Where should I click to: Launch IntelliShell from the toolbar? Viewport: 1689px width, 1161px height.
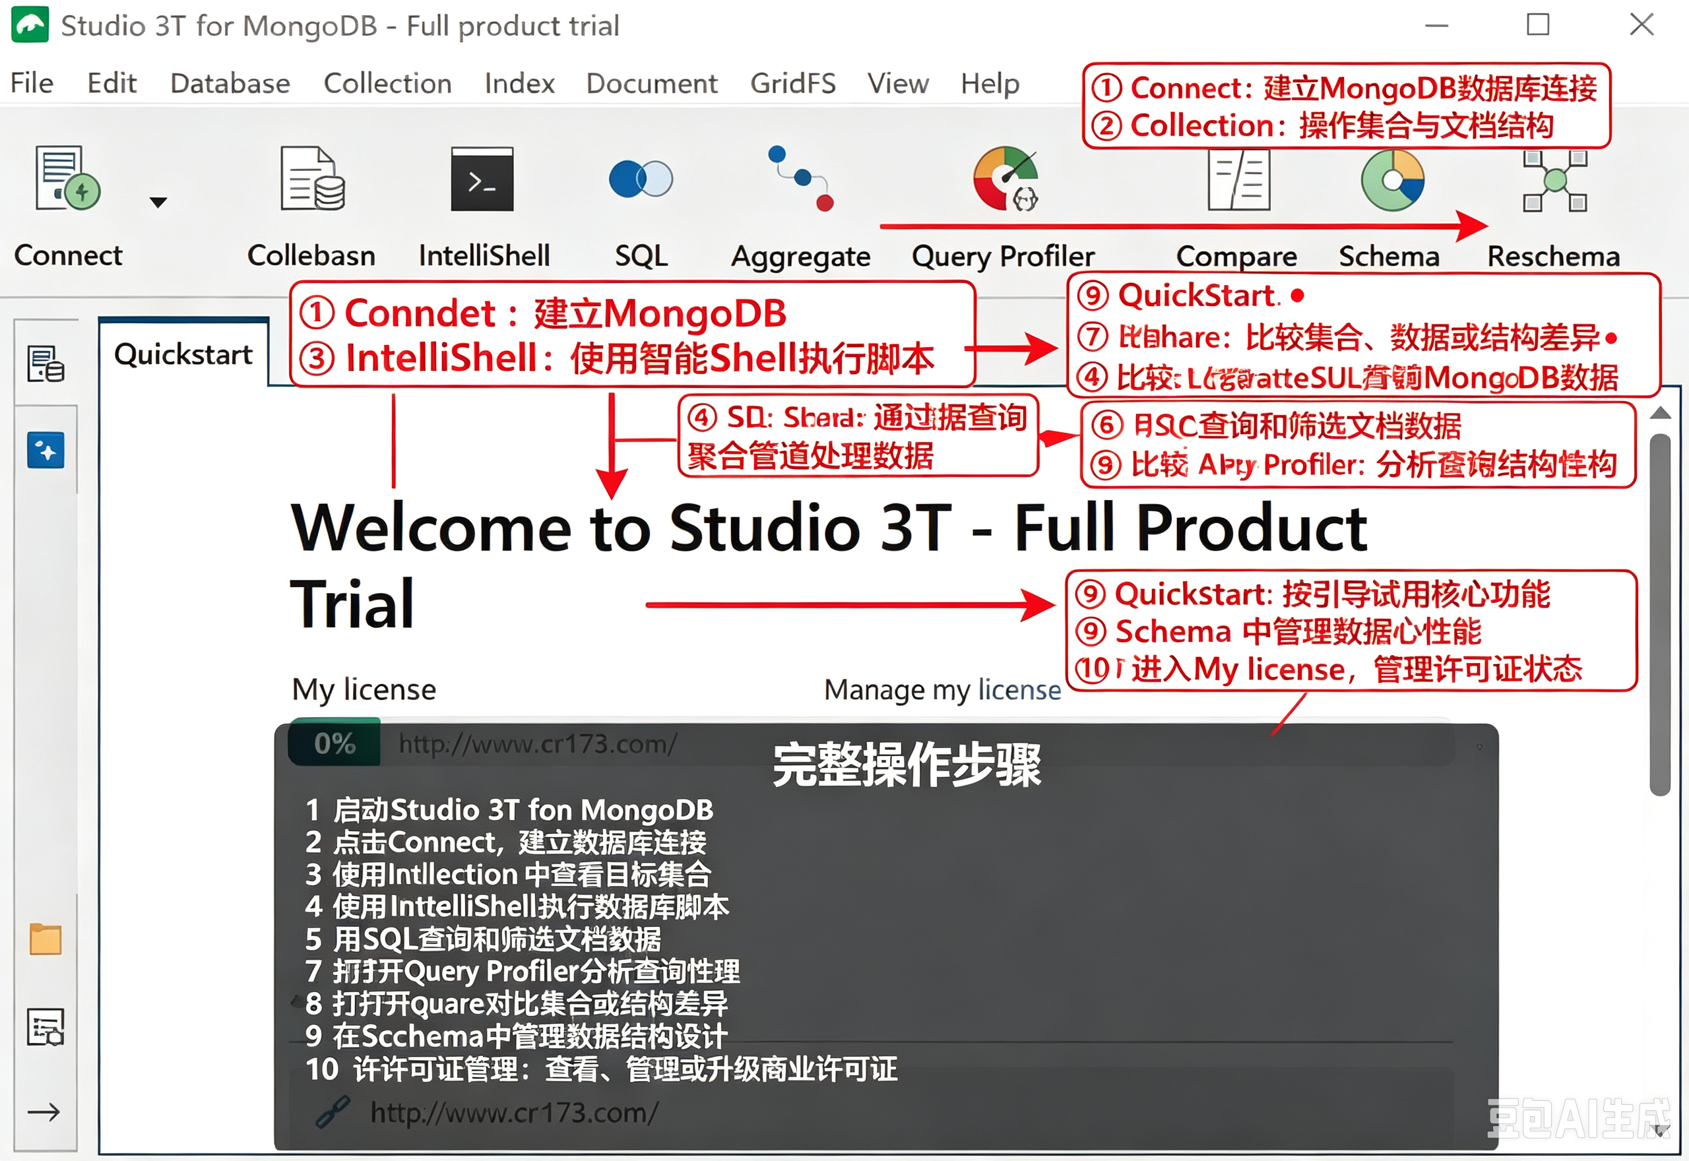[x=482, y=179]
